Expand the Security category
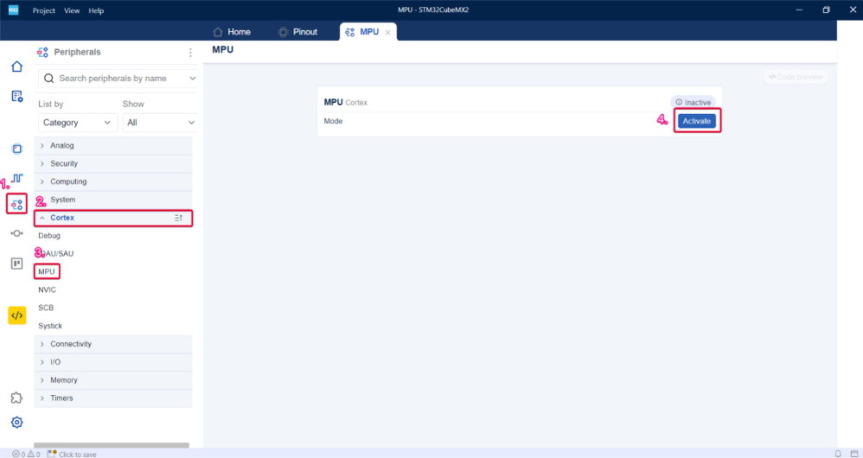 coord(113,164)
